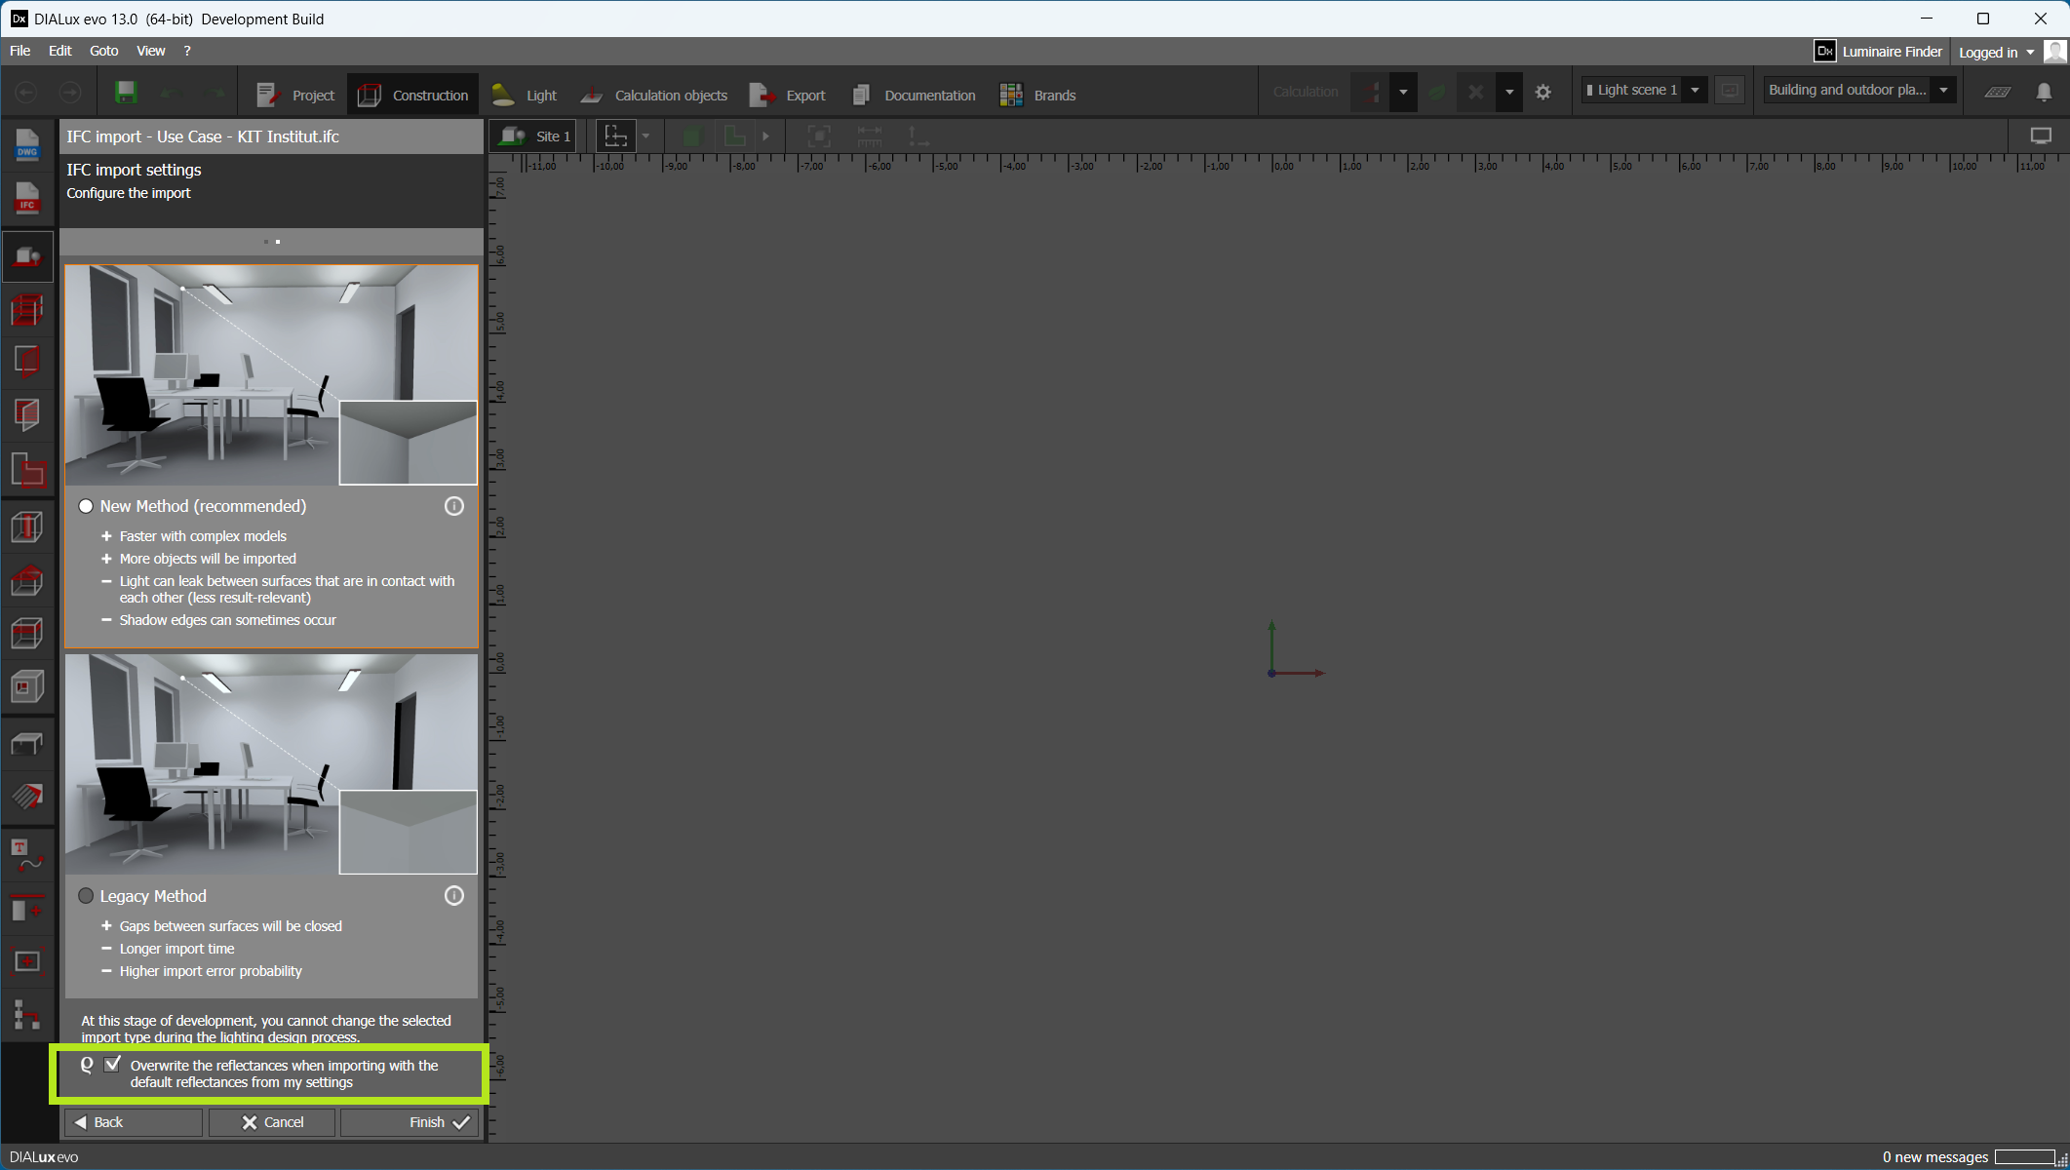Image resolution: width=2070 pixels, height=1170 pixels.
Task: Click the notifications bell icon
Action: [x=2044, y=92]
